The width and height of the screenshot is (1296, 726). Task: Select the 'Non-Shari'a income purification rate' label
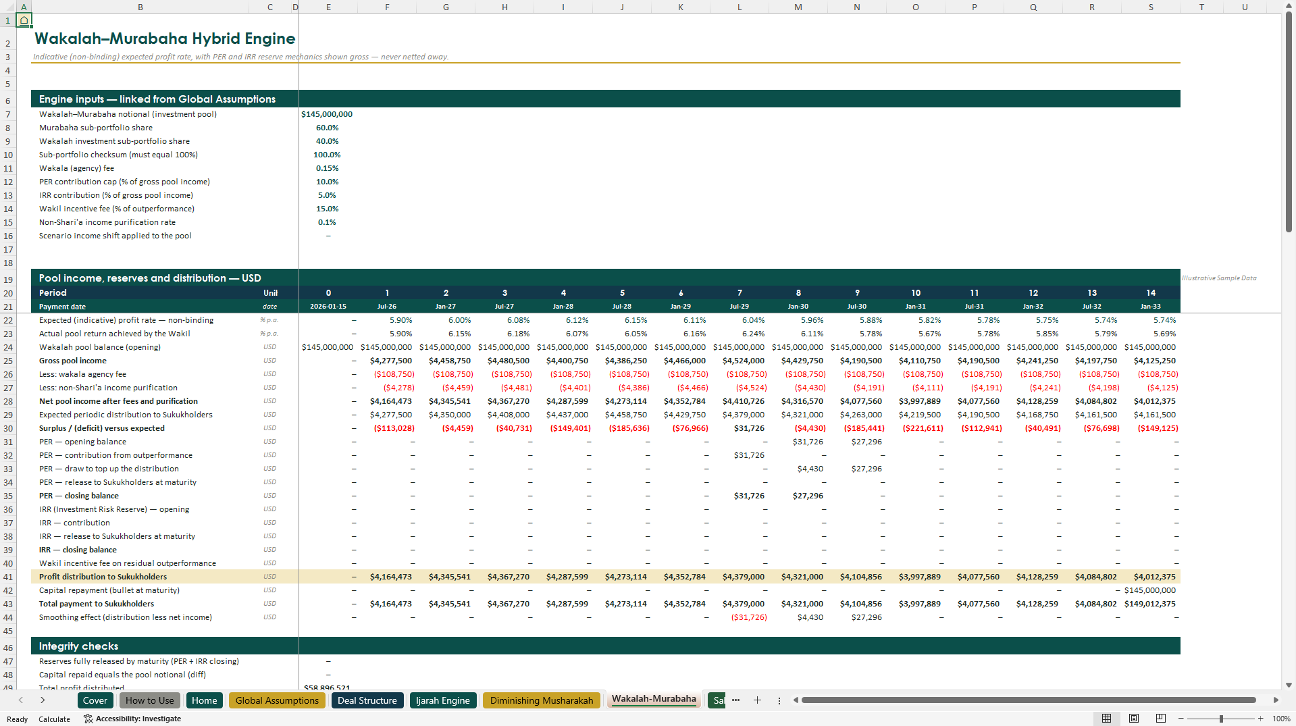(107, 222)
